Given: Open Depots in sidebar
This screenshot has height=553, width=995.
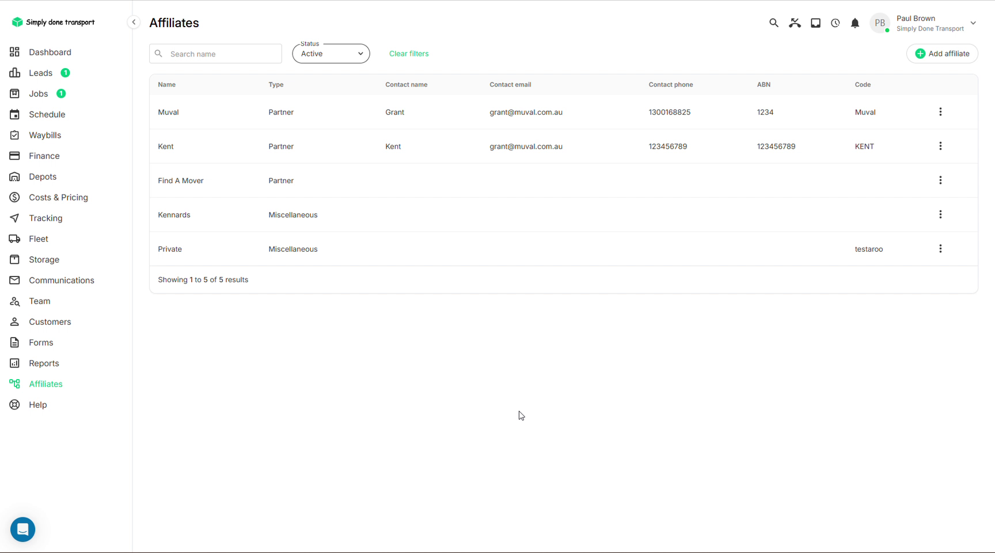Looking at the screenshot, I should [43, 176].
